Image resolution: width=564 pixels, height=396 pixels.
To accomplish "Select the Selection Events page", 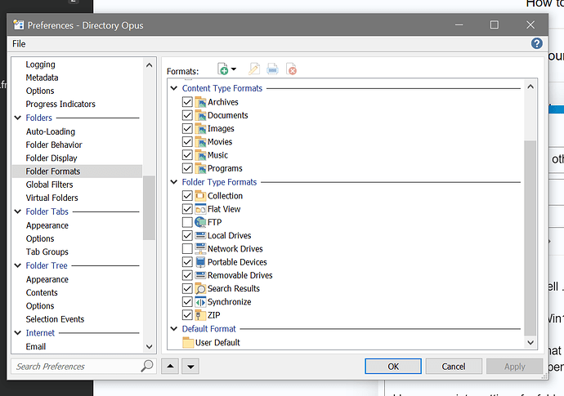I will [x=55, y=319].
